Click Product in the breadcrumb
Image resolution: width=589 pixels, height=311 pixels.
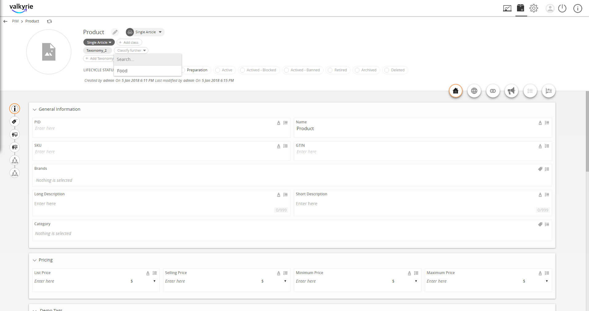32,21
